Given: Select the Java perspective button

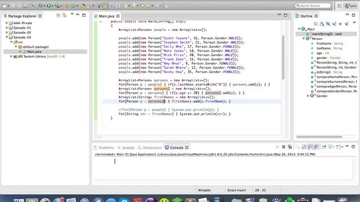Looking at the screenshot, I should pos(350,6).
